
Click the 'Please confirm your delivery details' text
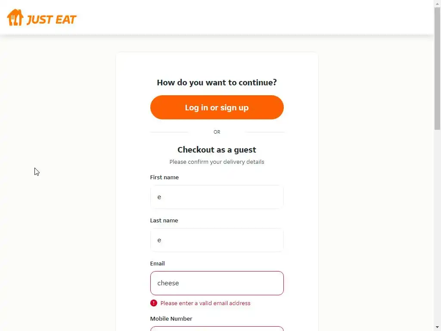click(x=217, y=162)
